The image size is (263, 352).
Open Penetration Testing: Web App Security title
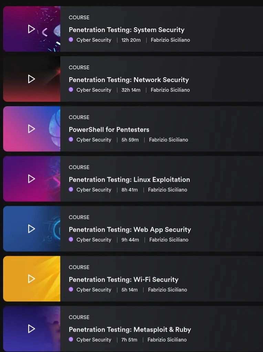point(130,230)
